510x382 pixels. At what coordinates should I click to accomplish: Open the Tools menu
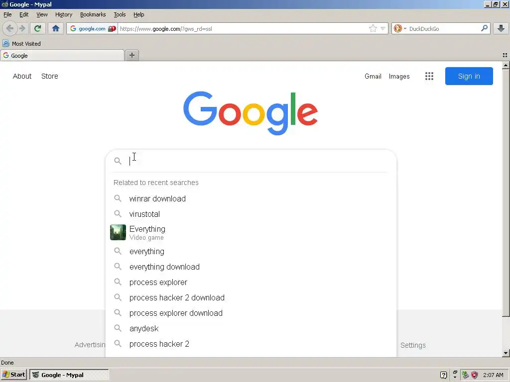[x=120, y=14]
